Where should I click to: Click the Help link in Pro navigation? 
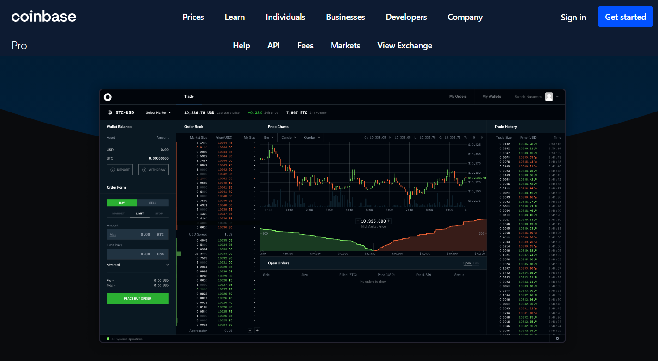[241, 46]
